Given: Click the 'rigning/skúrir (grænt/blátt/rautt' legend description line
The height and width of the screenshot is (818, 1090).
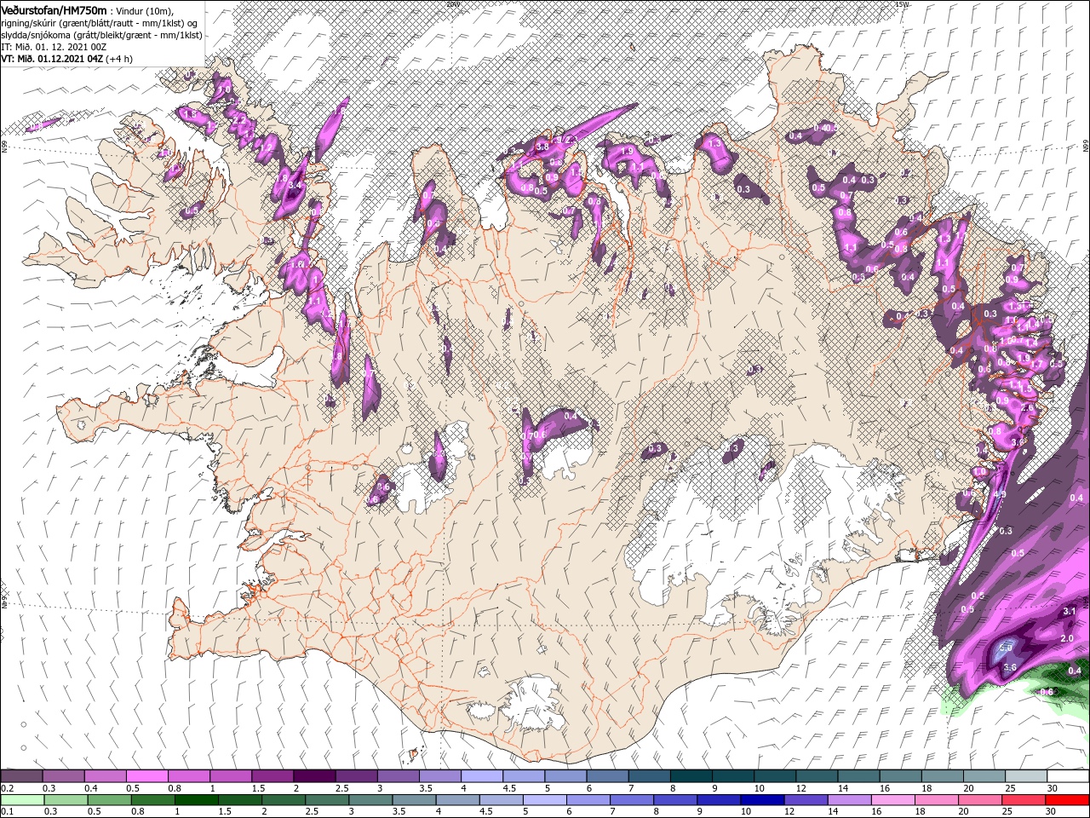Looking at the screenshot, I should coord(99,22).
